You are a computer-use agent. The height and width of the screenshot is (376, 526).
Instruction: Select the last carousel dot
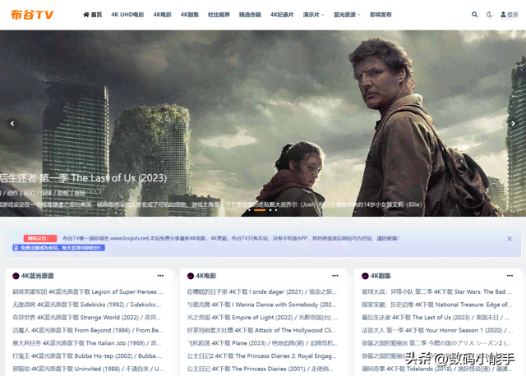276,210
